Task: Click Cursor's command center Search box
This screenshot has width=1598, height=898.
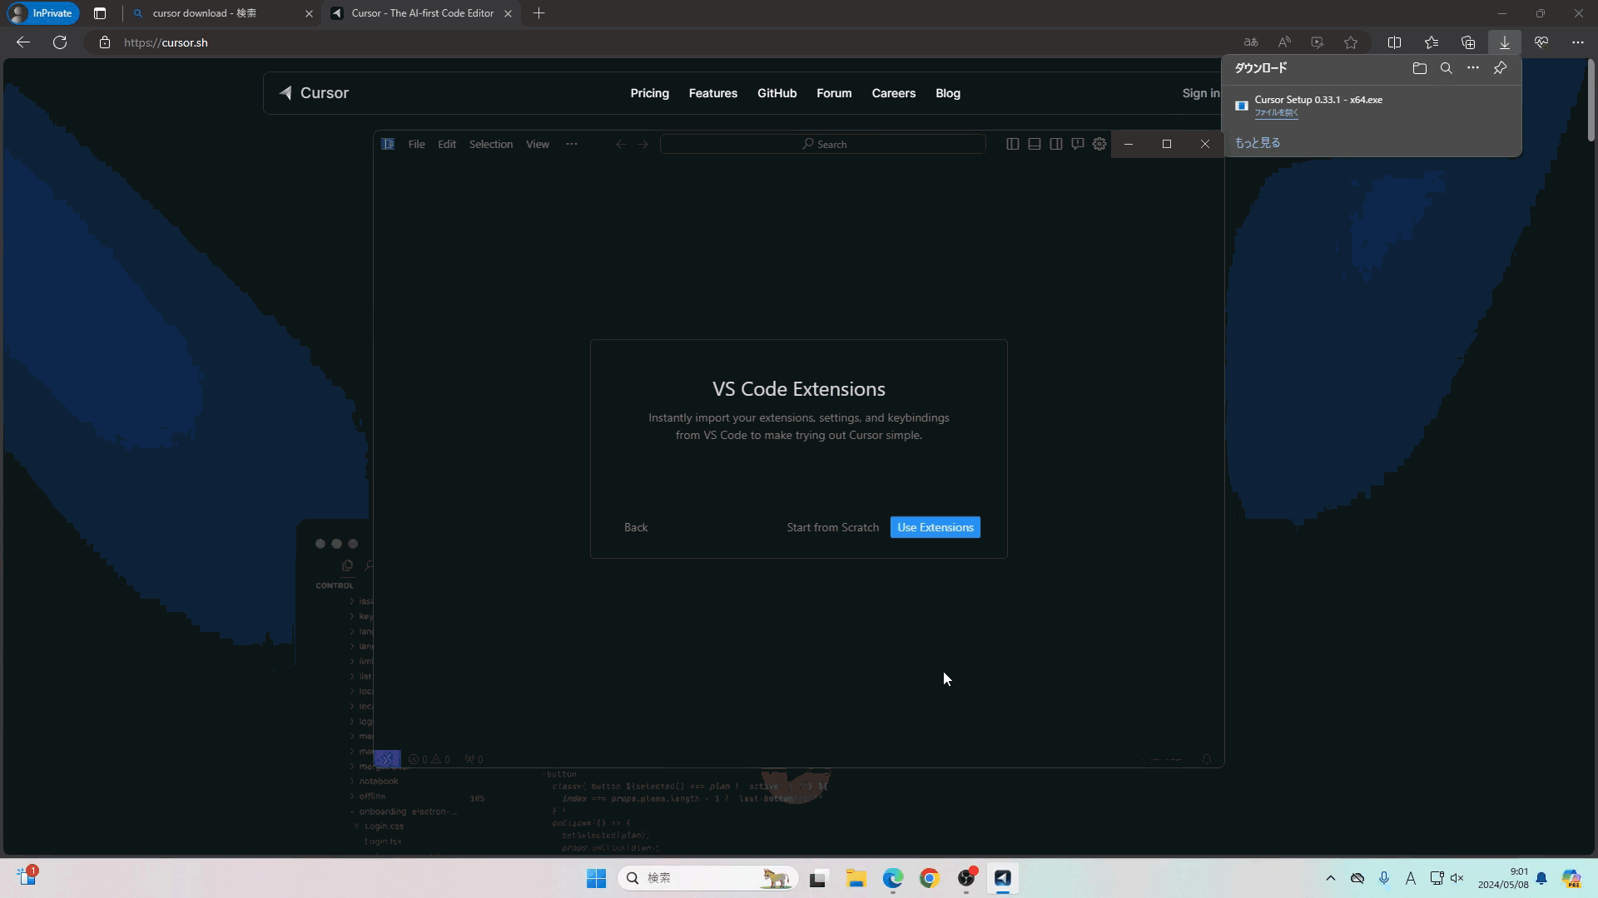Action: click(823, 144)
